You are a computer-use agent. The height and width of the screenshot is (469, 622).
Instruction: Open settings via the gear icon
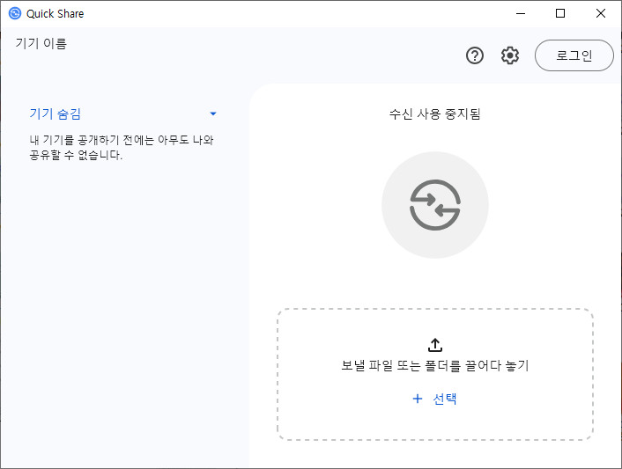point(510,55)
